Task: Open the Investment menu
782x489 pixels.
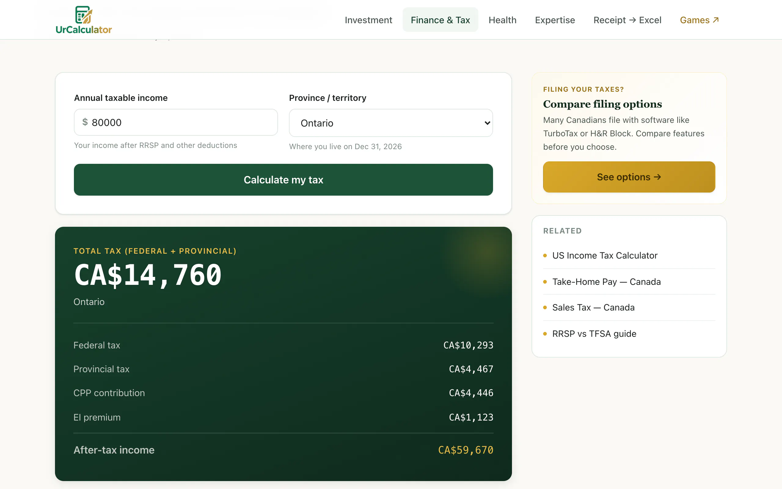Action: [368, 20]
